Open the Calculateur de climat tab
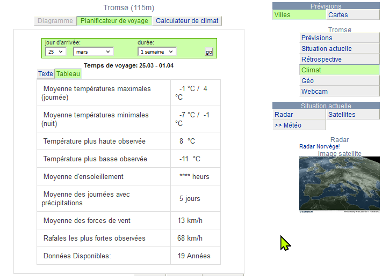 pos(187,21)
